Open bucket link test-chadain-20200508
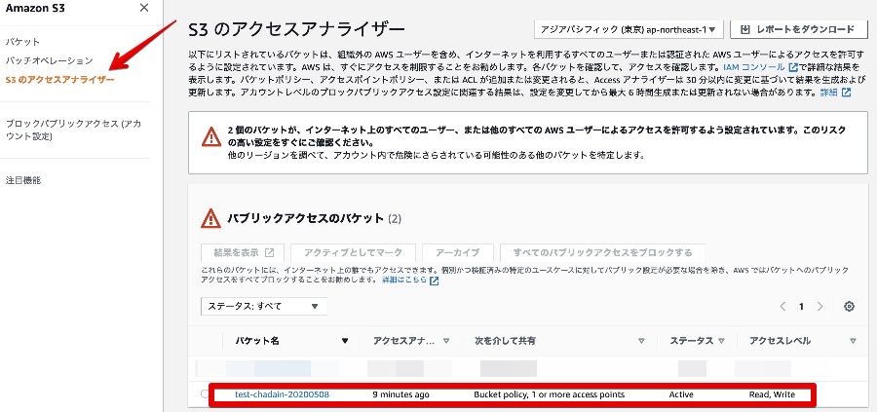Image resolution: width=877 pixels, height=412 pixels. point(282,394)
